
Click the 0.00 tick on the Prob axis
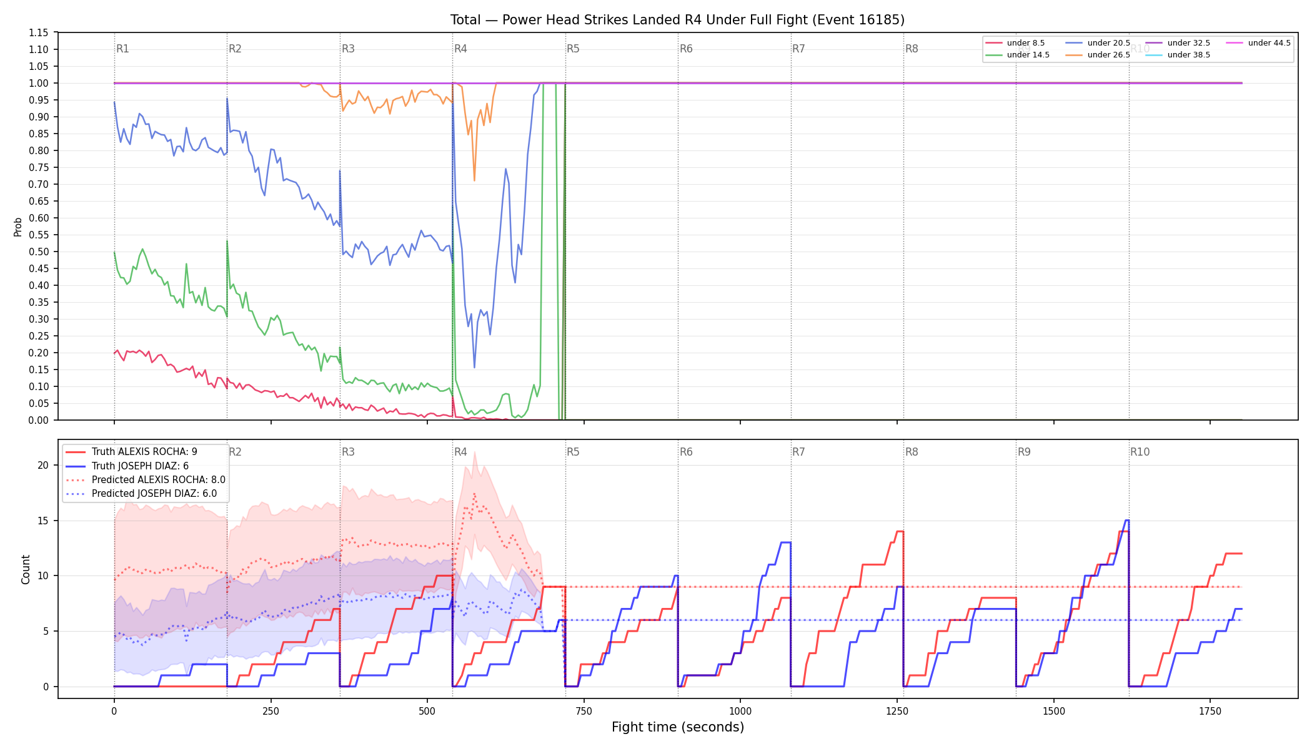38,420
